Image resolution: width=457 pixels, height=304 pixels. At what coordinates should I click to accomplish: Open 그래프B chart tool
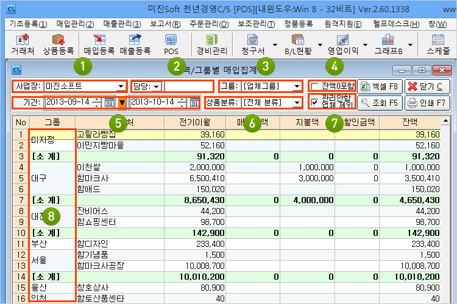(x=388, y=45)
